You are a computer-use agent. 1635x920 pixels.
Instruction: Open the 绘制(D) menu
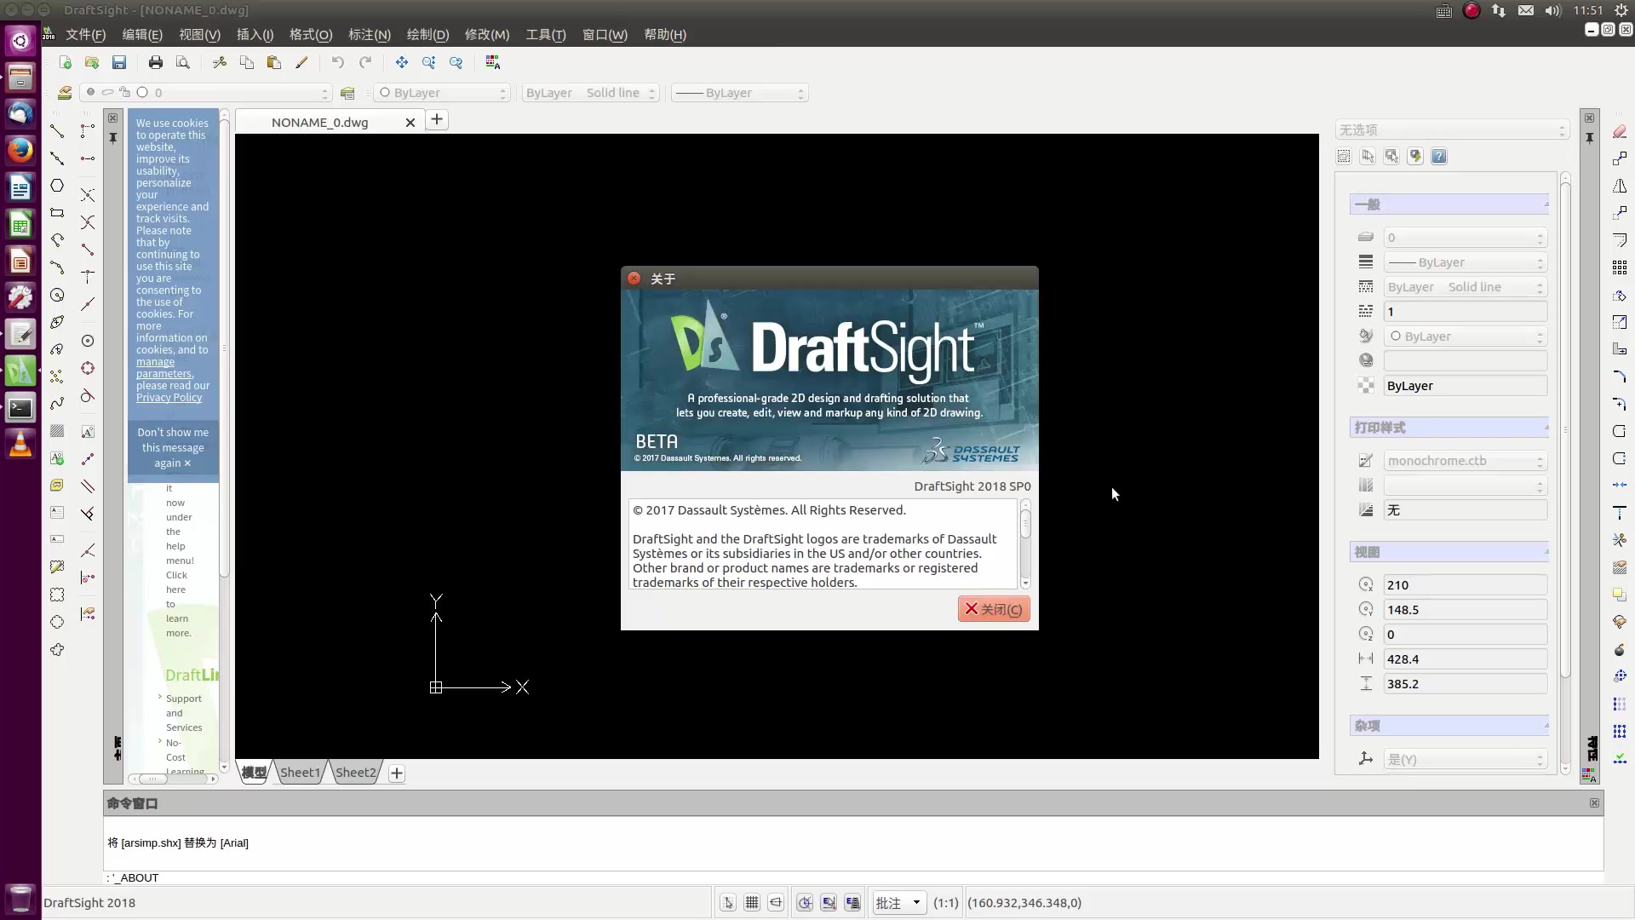[427, 35]
